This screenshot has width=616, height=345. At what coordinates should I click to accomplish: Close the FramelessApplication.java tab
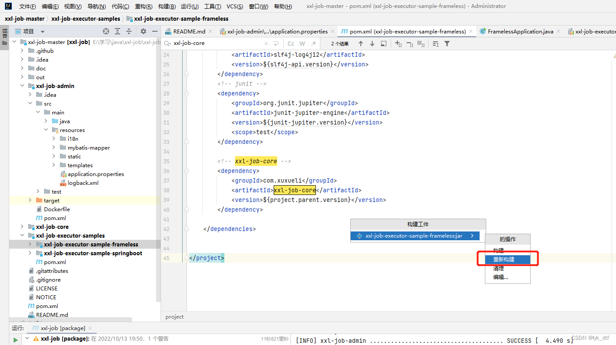point(558,31)
